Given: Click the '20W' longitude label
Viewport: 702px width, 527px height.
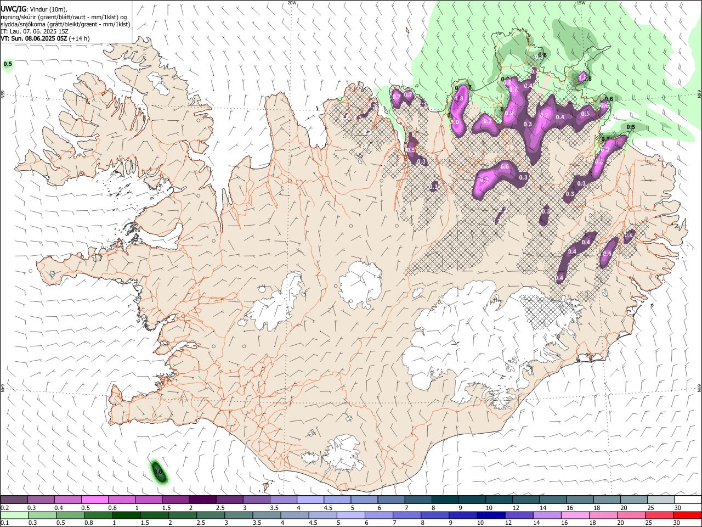Looking at the screenshot, I should 292,3.
